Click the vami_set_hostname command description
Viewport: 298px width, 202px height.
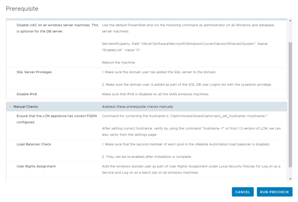185,116
